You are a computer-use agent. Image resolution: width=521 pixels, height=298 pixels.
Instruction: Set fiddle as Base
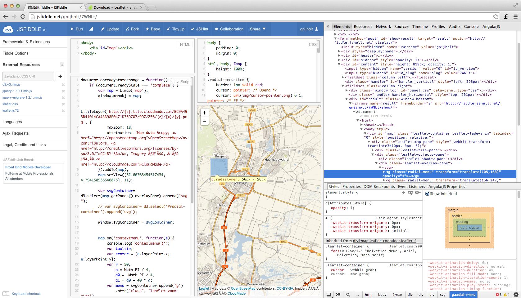click(153, 29)
